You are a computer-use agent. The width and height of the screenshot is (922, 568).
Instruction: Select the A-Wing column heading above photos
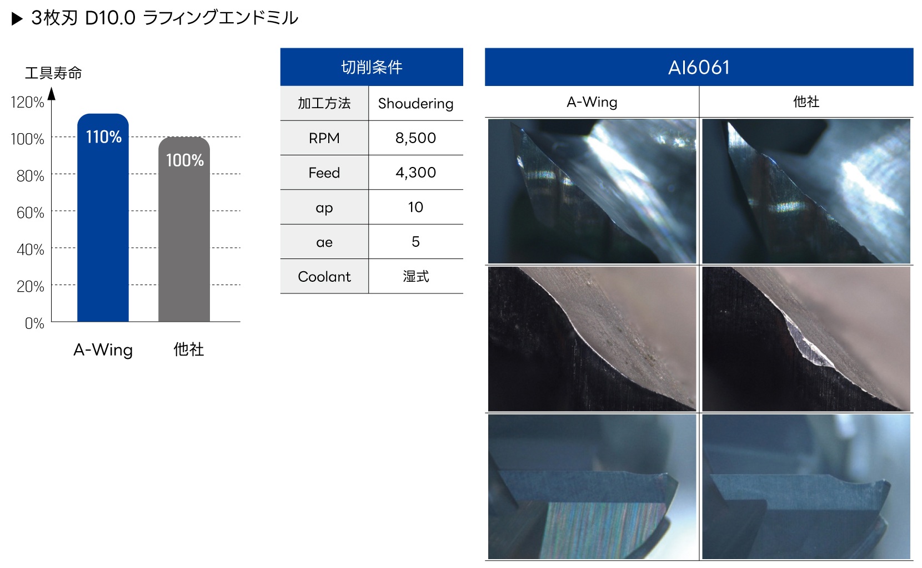pyautogui.click(x=592, y=102)
